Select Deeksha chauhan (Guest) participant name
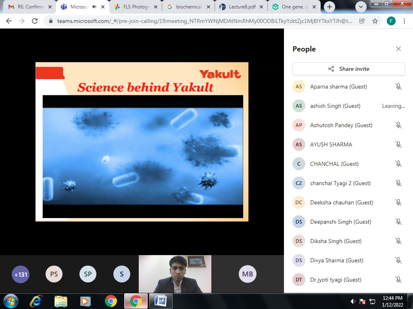 coord(342,202)
